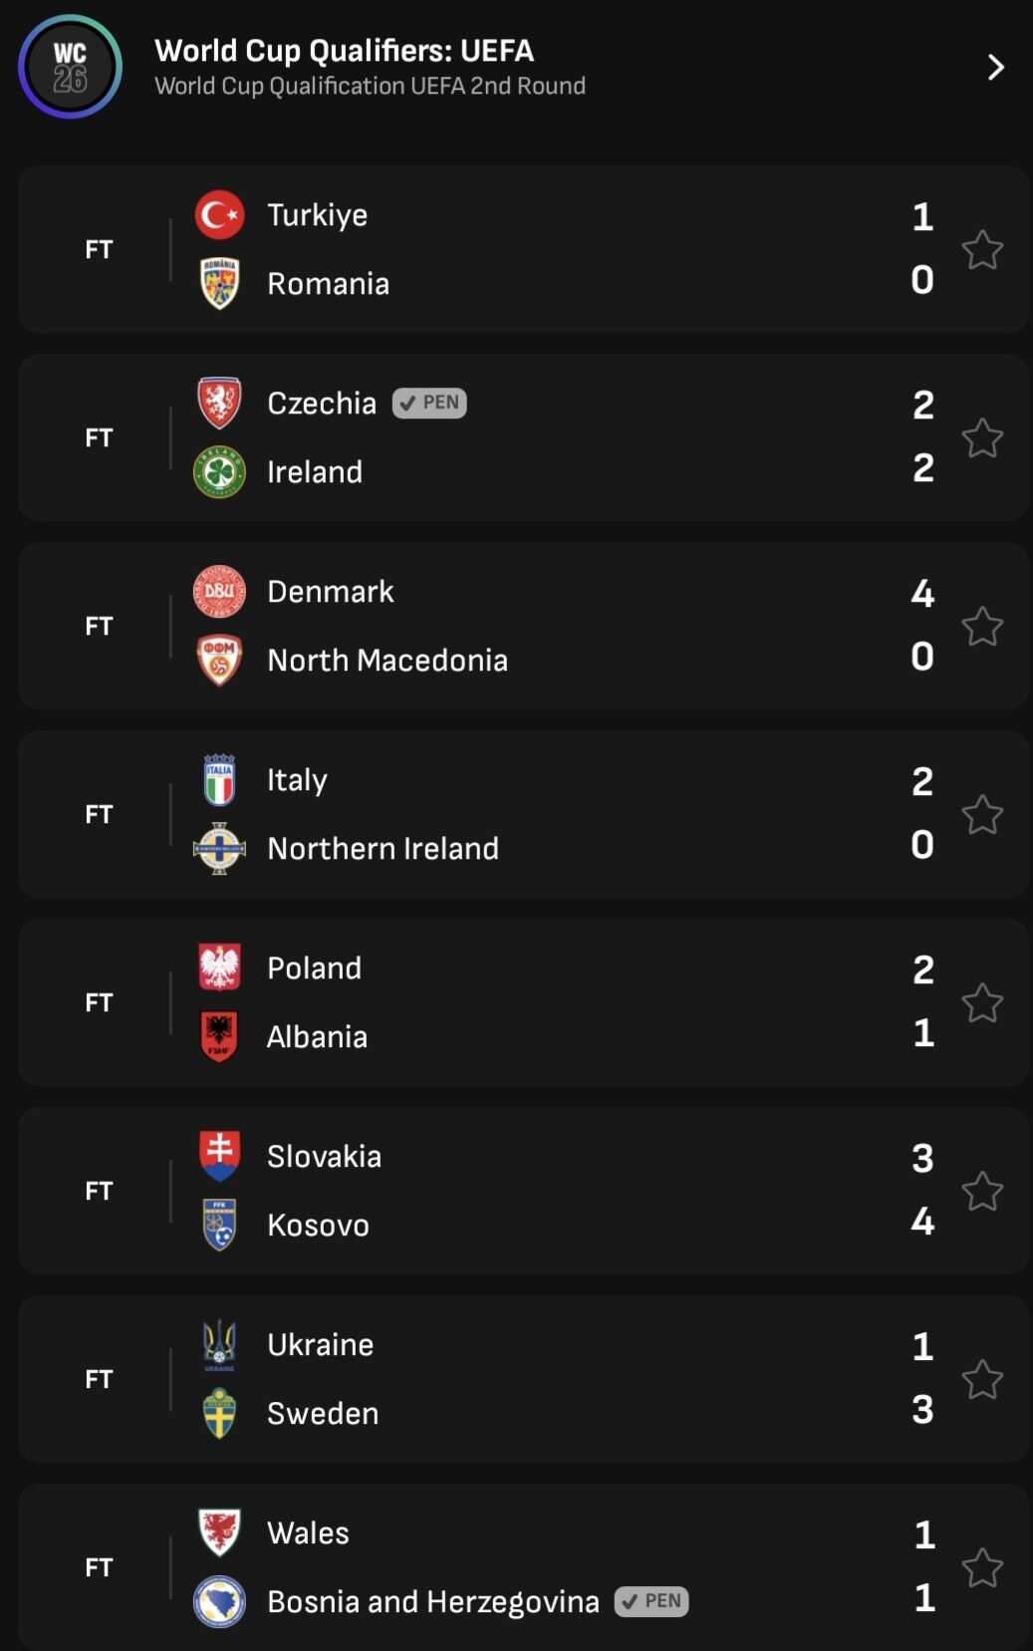Viewport: 1033px width, 1651px height.
Task: Star the Wales vs Bosnia and Herzegovina match
Action: coord(982,1568)
